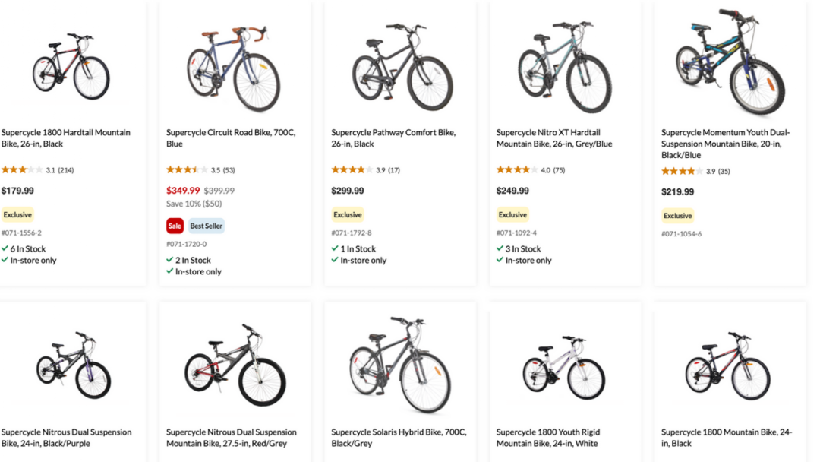Click the 3.5 star rating for Circuit Road Bike
The image size is (820, 462).
[x=187, y=170]
